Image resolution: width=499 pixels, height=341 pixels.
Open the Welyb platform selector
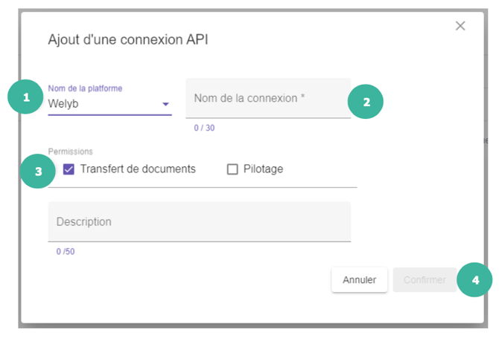[x=104, y=104]
